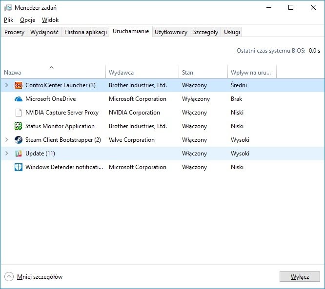Switch to the Użytkownicy tab
The height and width of the screenshot is (289, 325).
pyautogui.click(x=171, y=32)
